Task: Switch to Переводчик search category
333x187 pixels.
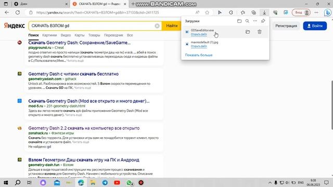Action: click(x=113, y=35)
